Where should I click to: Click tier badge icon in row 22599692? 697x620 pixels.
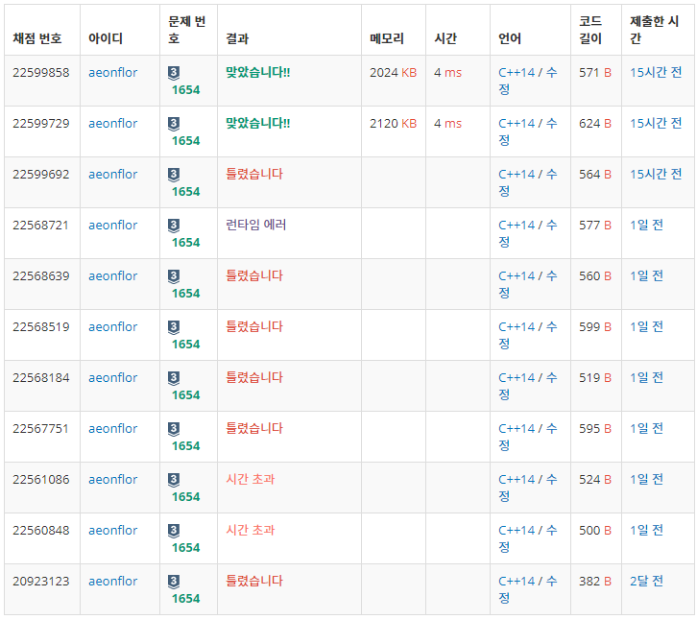pyautogui.click(x=174, y=175)
